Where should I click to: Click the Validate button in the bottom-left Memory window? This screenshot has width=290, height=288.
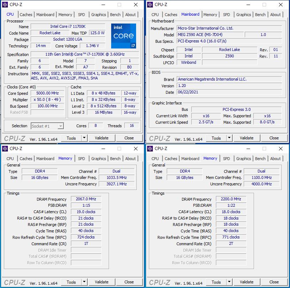(102, 282)
